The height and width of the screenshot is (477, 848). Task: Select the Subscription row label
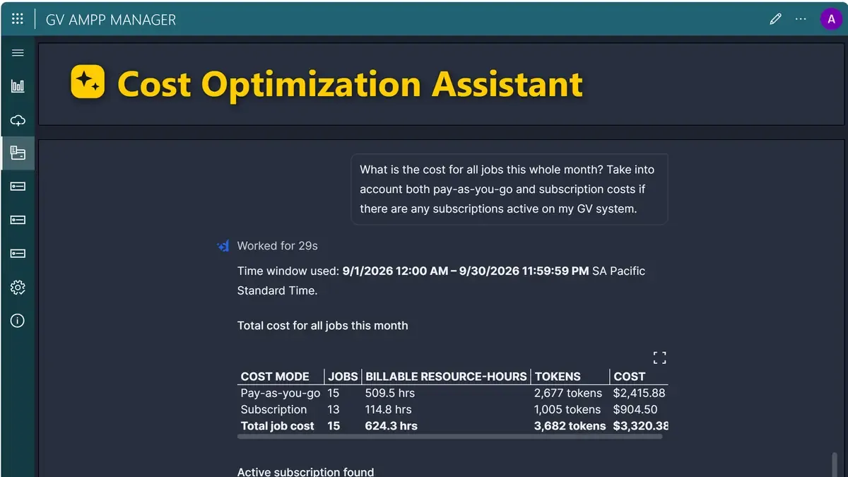273,409
